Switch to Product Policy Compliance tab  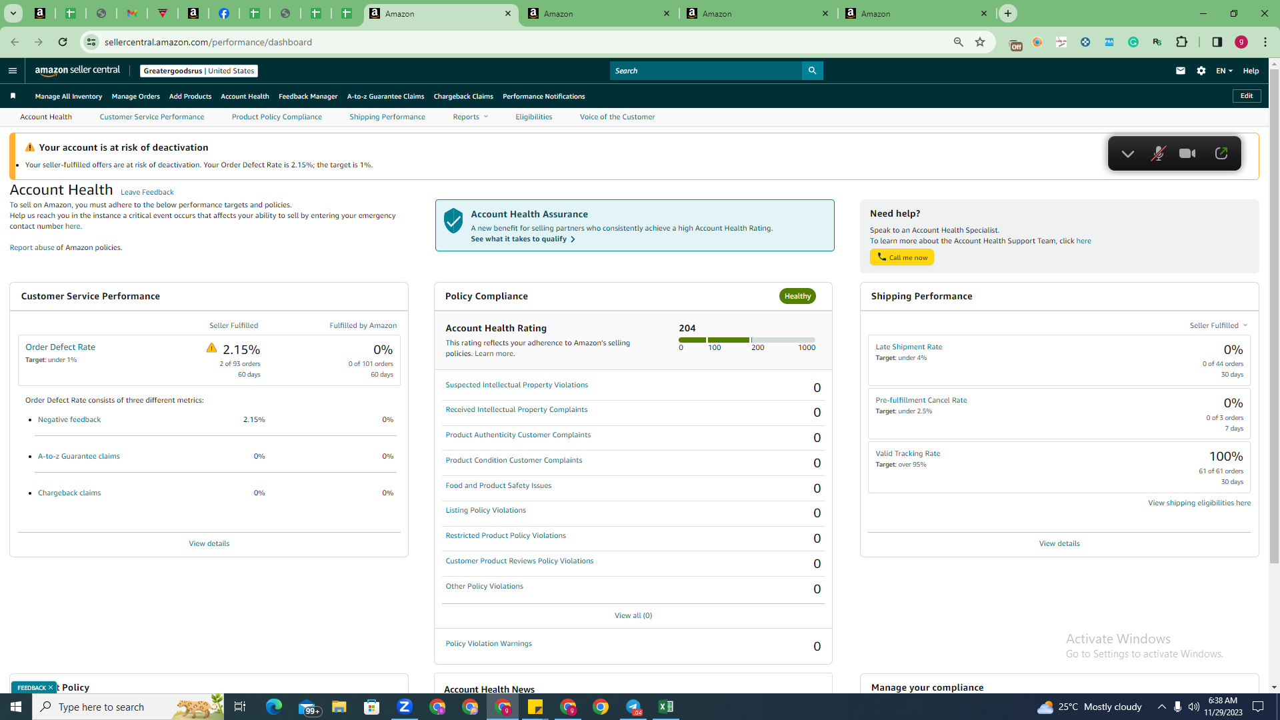coord(277,117)
